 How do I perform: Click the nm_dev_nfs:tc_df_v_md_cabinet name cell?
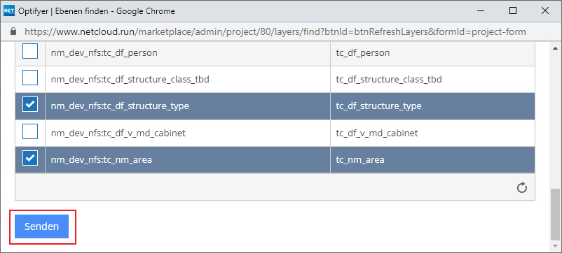coord(188,133)
